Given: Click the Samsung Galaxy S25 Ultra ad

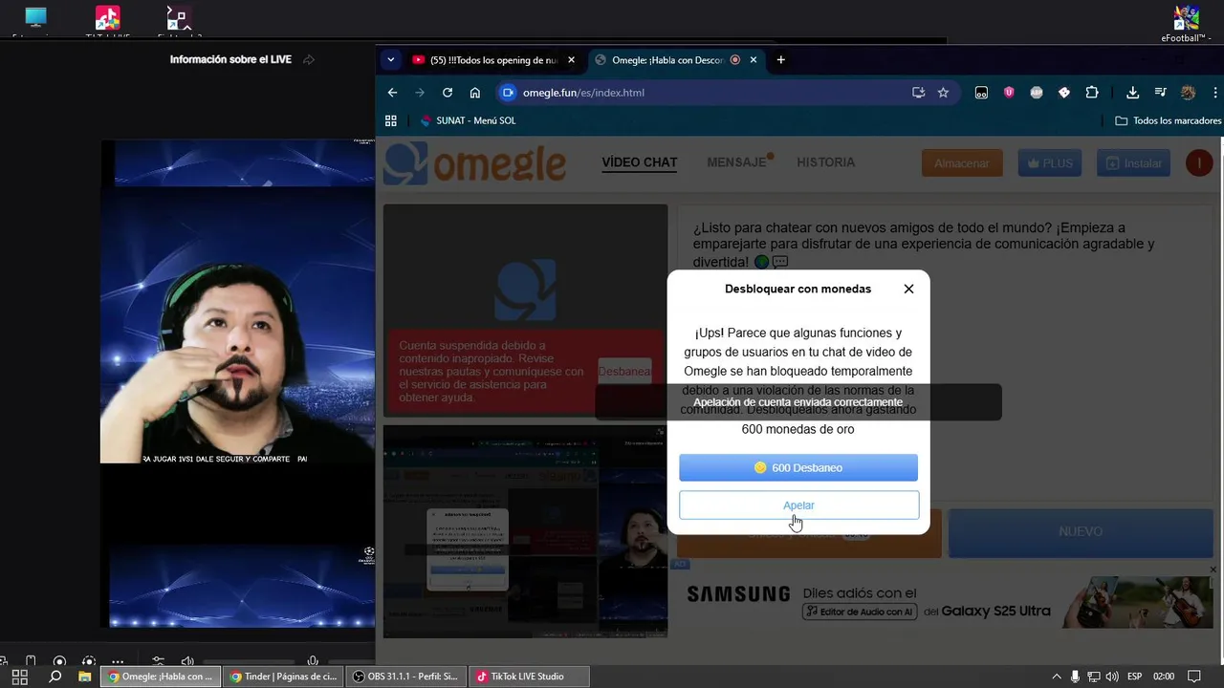Looking at the screenshot, I should pos(942,602).
